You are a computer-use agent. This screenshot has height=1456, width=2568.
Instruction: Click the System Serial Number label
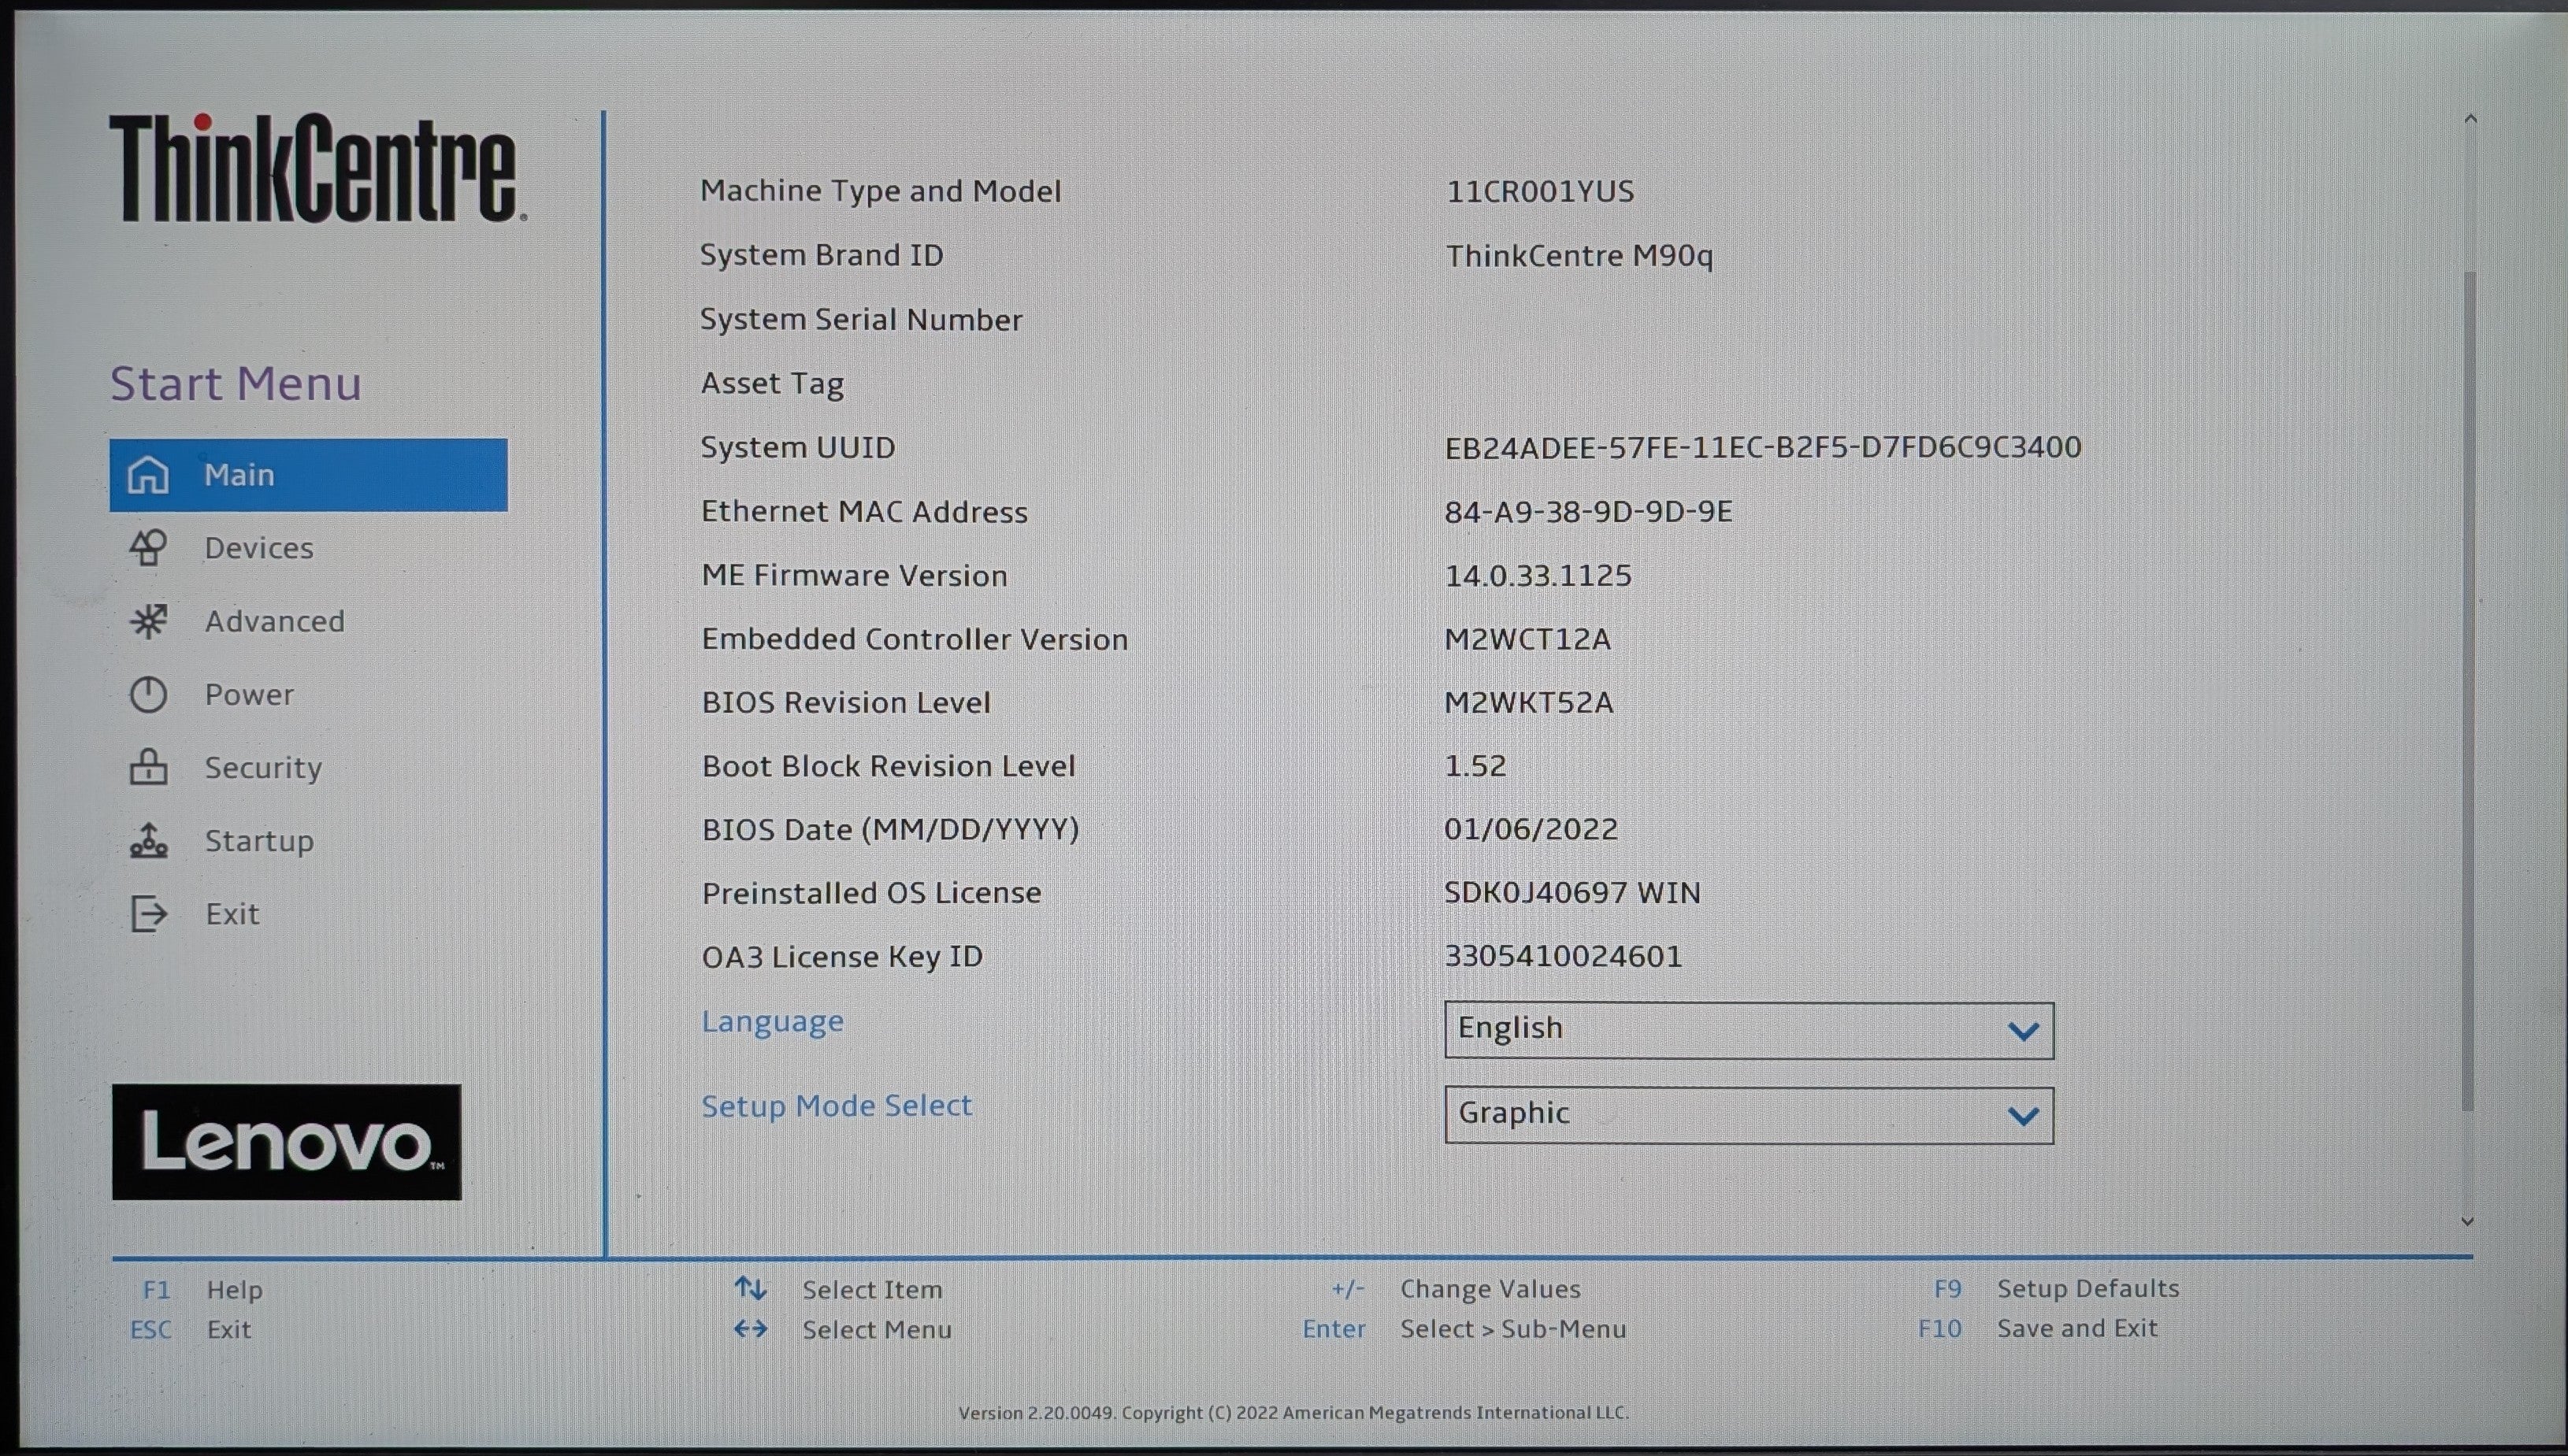coord(861,320)
